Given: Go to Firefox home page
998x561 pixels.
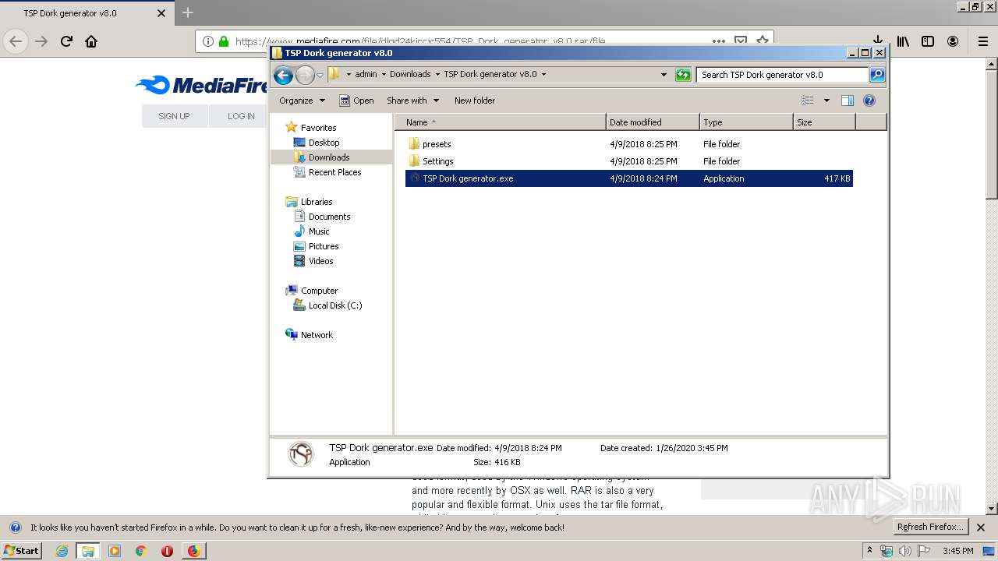Looking at the screenshot, I should (x=91, y=41).
